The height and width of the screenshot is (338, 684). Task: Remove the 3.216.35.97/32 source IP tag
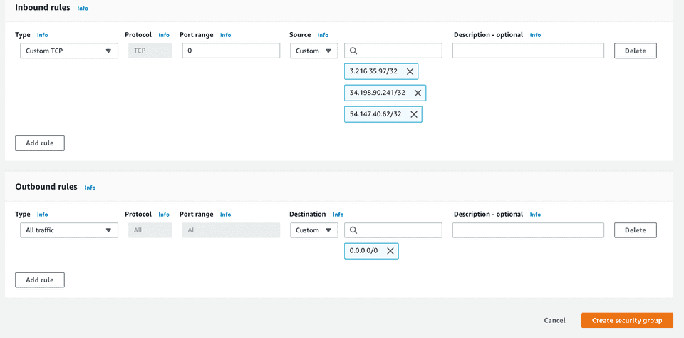click(x=410, y=71)
